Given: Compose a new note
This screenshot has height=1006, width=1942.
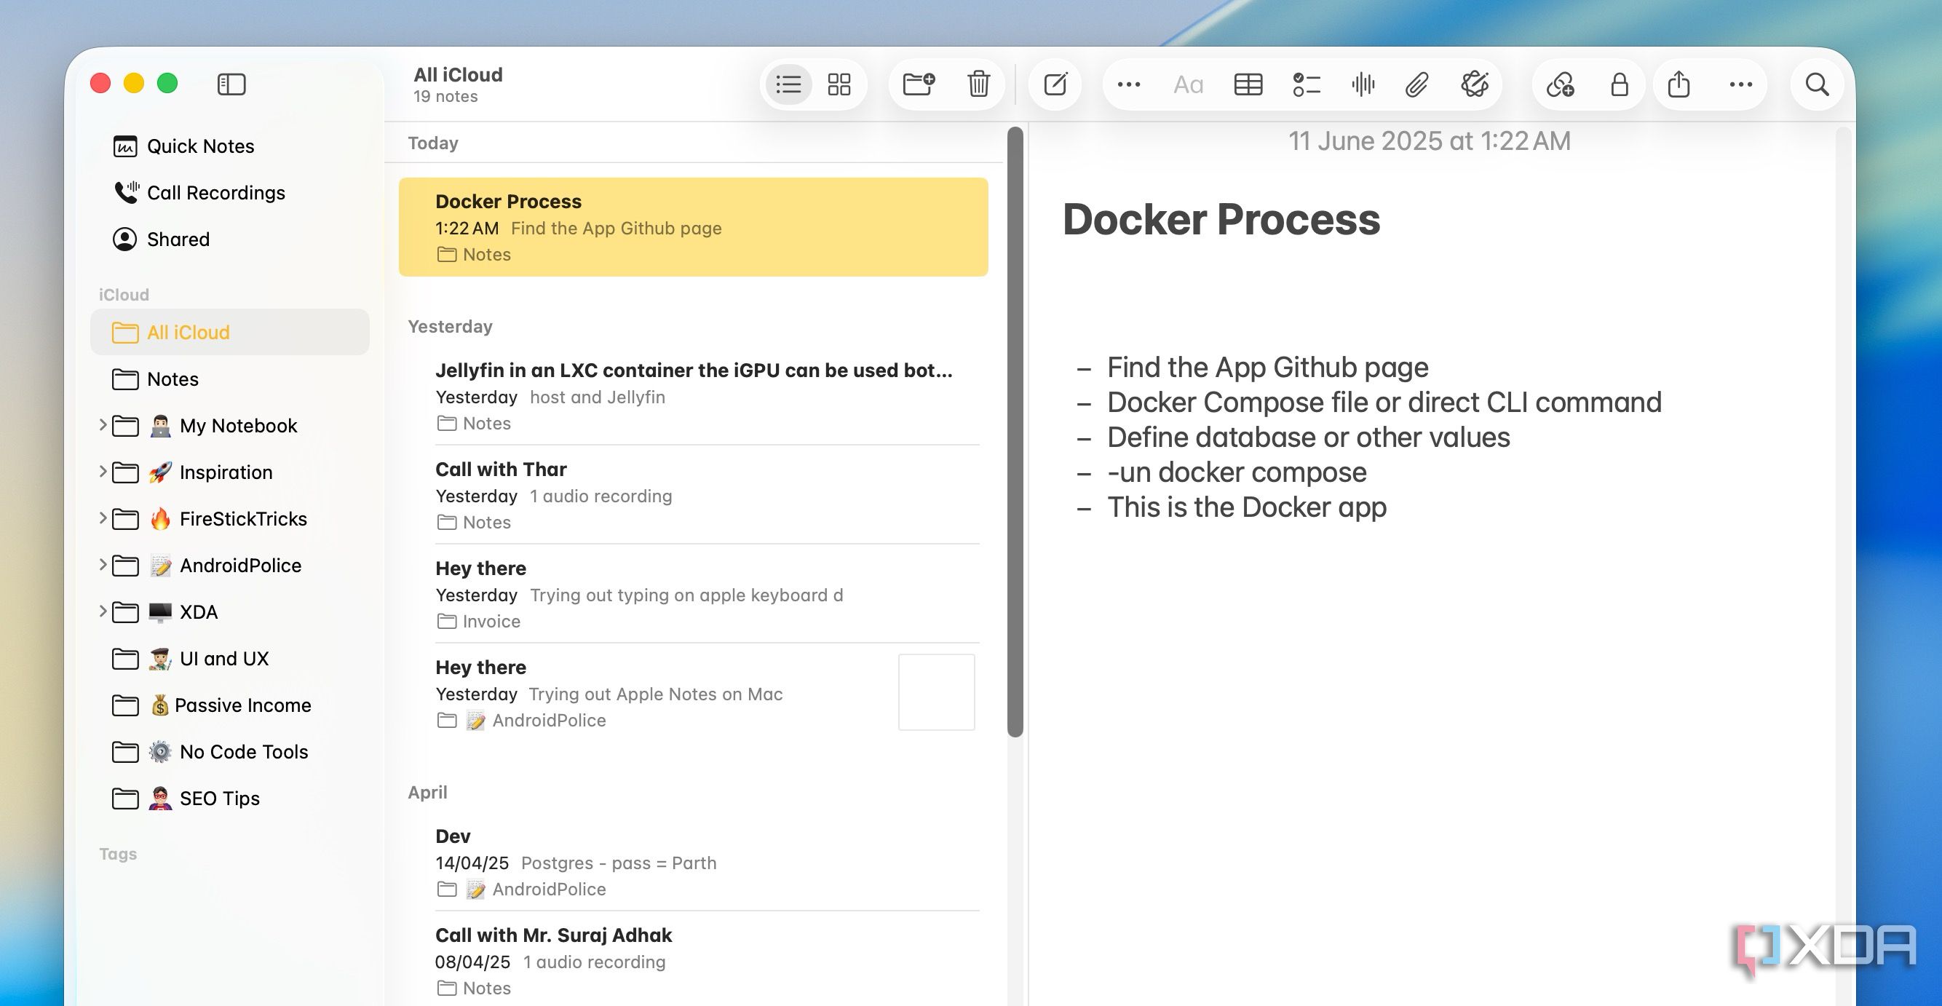Looking at the screenshot, I should click(1055, 84).
